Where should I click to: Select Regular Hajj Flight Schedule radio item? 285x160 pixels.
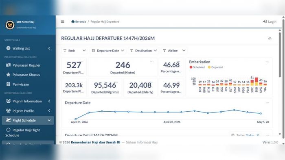click(x=8, y=130)
